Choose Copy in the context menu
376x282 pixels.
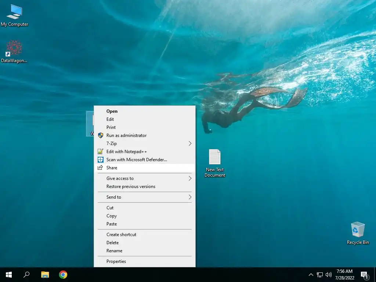click(x=145, y=216)
